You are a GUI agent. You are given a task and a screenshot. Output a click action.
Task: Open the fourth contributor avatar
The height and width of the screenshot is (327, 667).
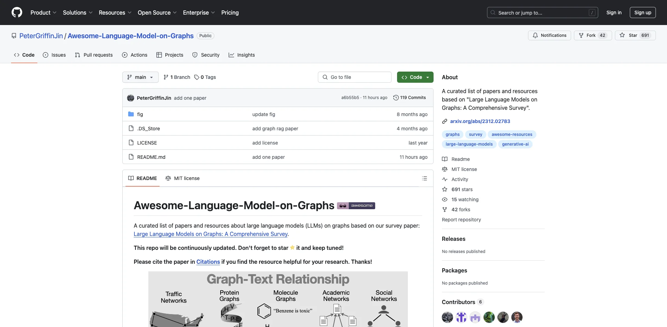489,317
